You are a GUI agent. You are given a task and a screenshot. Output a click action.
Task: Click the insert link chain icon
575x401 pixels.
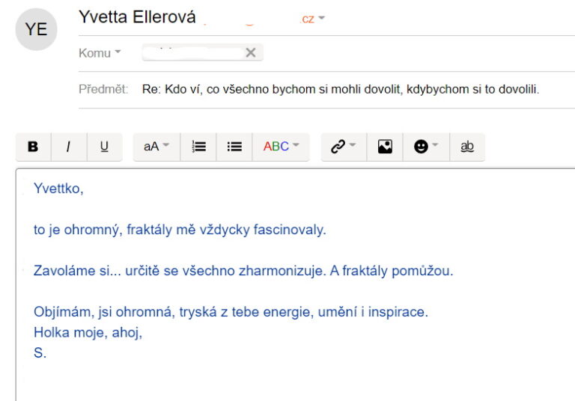click(x=338, y=147)
